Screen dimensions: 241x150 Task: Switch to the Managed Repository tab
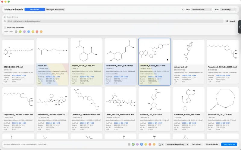[x=55, y=10]
